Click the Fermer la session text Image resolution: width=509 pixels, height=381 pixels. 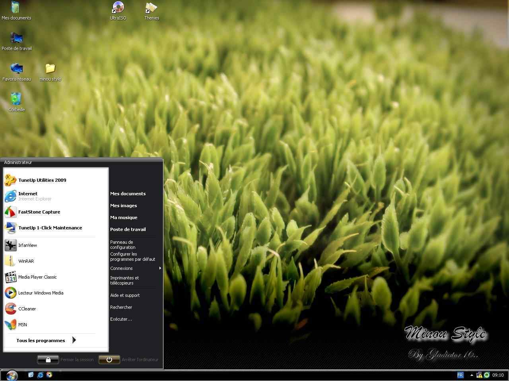point(77,360)
